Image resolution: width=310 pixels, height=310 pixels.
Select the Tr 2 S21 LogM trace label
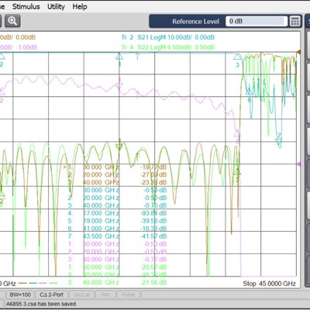[168, 37]
